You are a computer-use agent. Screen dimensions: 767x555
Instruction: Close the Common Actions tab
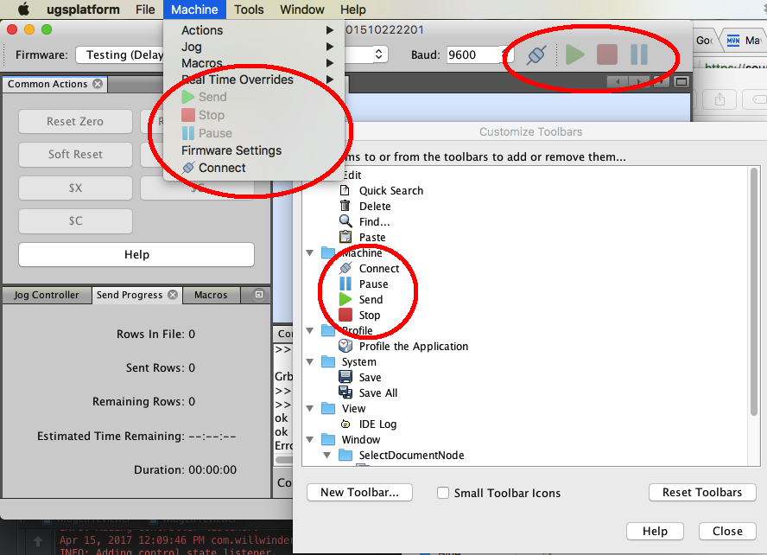click(x=98, y=84)
